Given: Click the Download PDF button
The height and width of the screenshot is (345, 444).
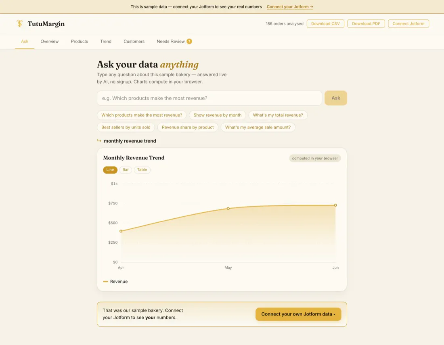Looking at the screenshot, I should (x=366, y=24).
